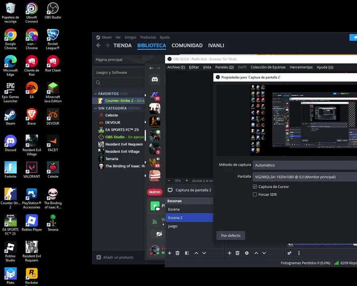The image size is (357, 286).
Task: Open Steam's Productos menu
Action: [x=148, y=37]
